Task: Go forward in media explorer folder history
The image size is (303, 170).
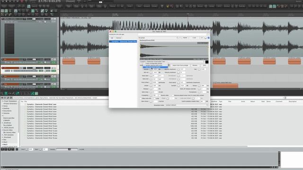Action: click(5, 98)
